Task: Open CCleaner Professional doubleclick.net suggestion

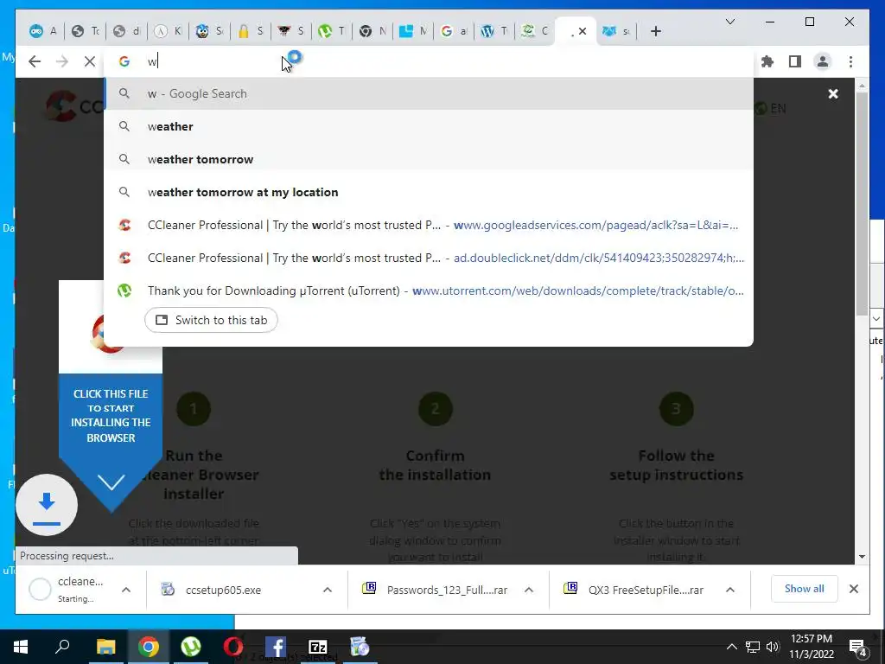Action: tap(429, 258)
